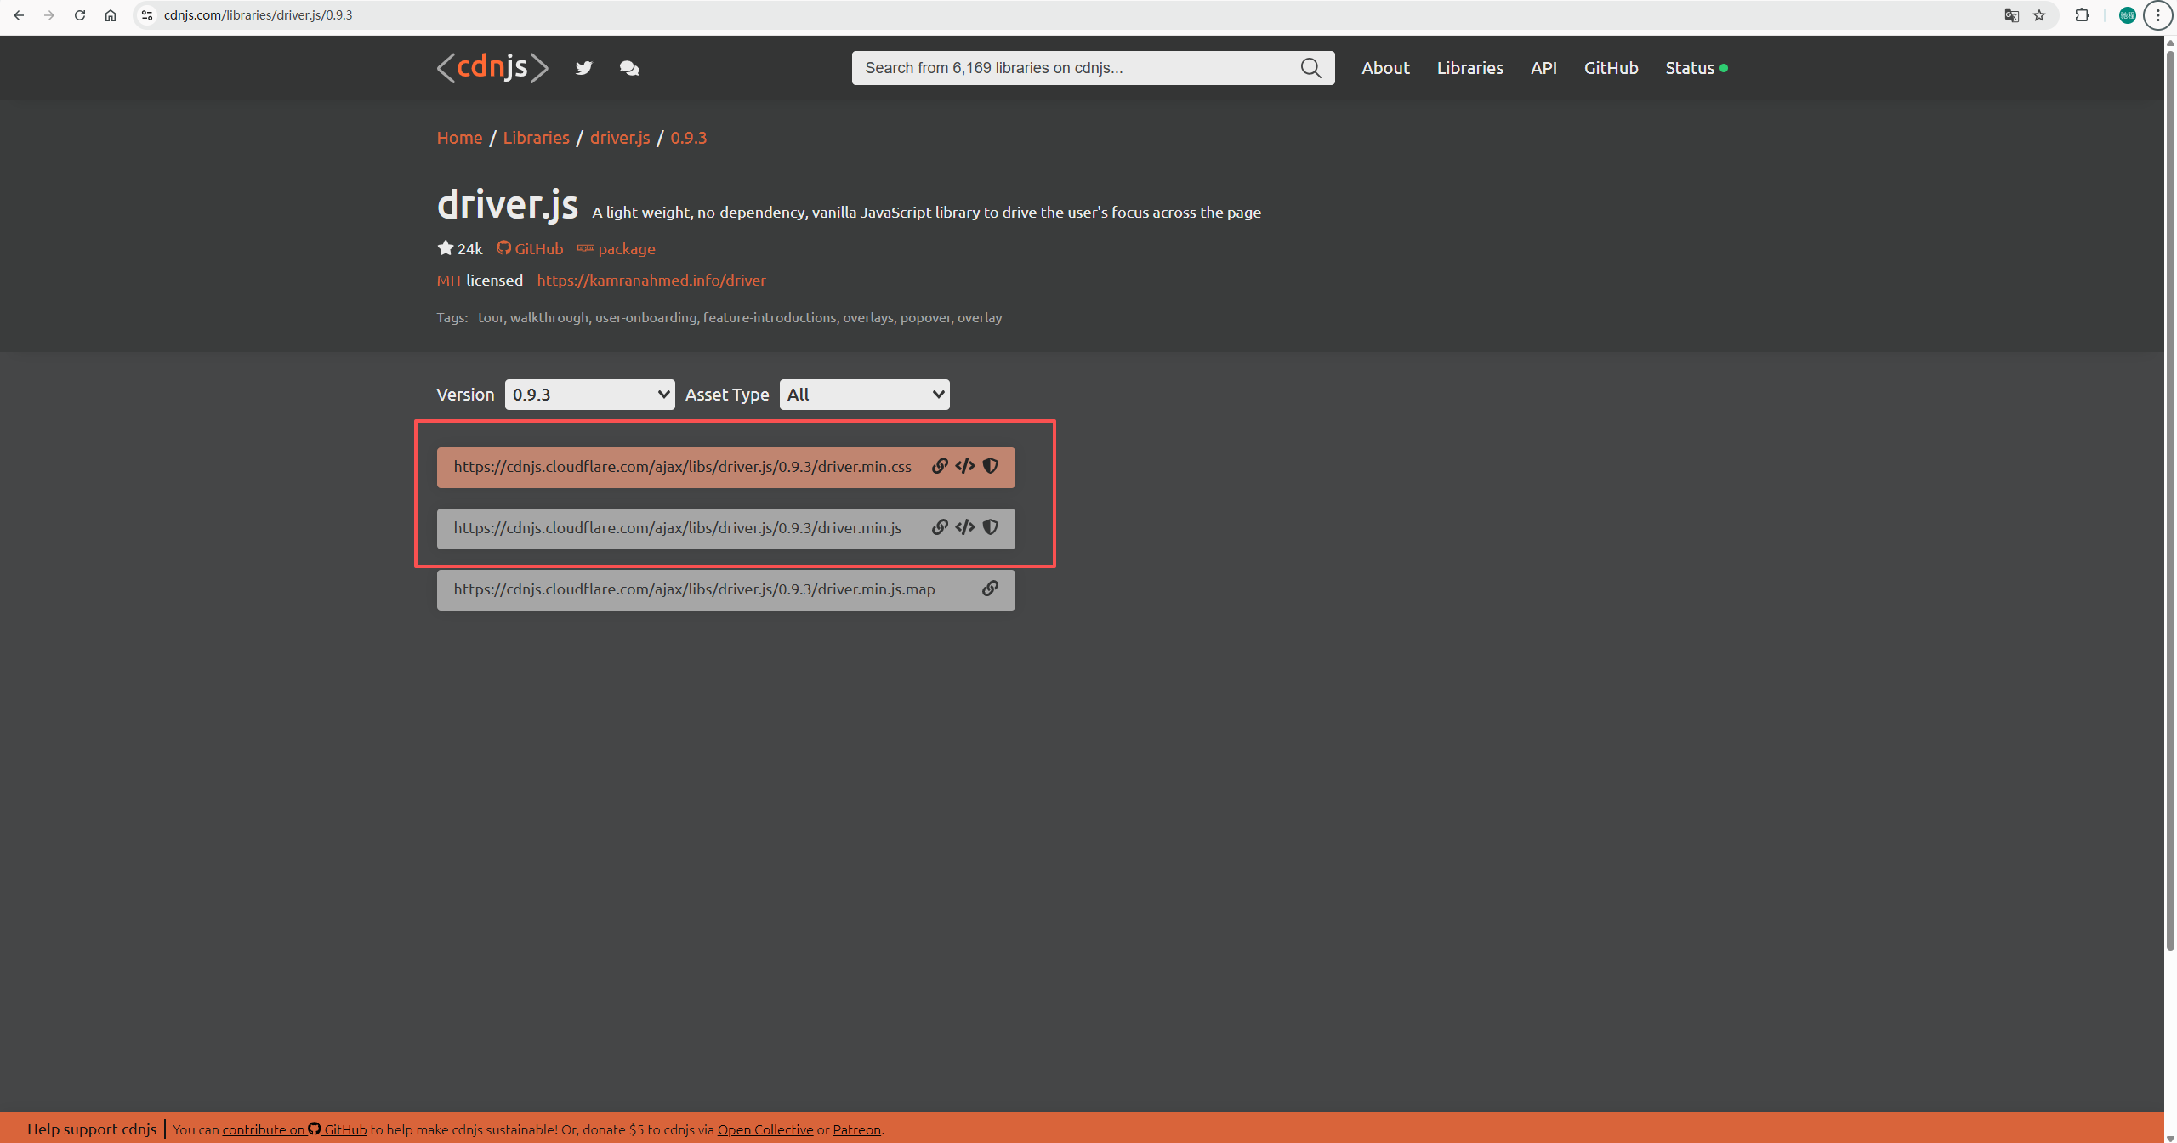This screenshot has width=2177, height=1143.
Task: Copy SRI shield icon for driver.min.js
Action: coord(990,527)
